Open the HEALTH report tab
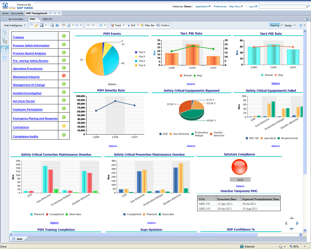This screenshot has height=249, width=311. pos(47,19)
